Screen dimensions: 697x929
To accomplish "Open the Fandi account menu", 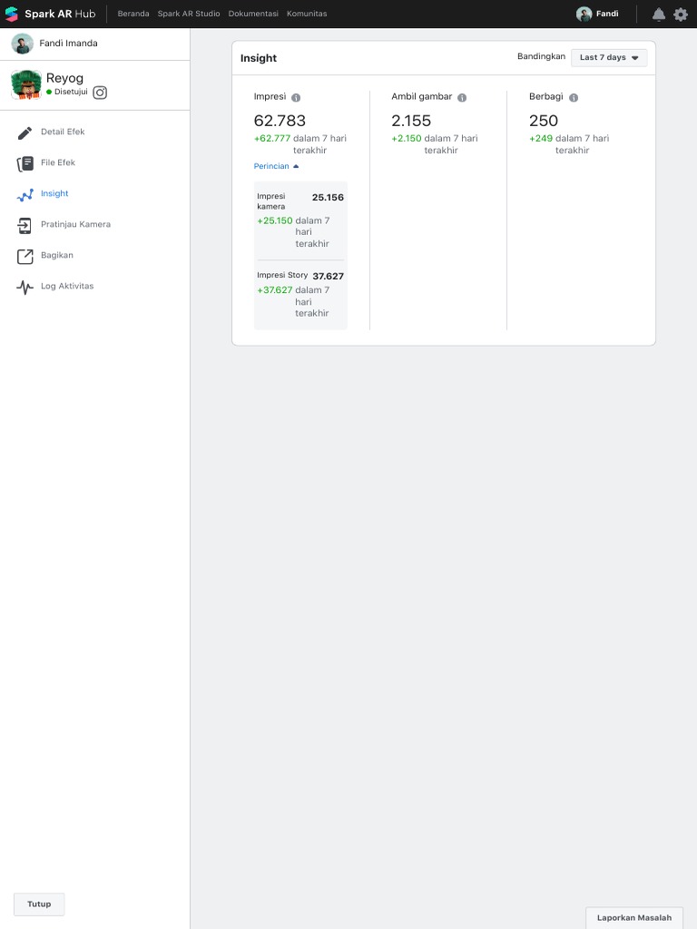I will point(597,14).
